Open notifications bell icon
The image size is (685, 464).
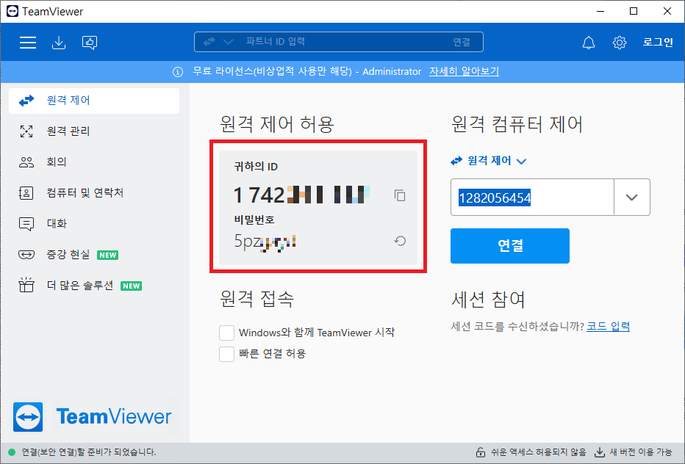(x=589, y=43)
